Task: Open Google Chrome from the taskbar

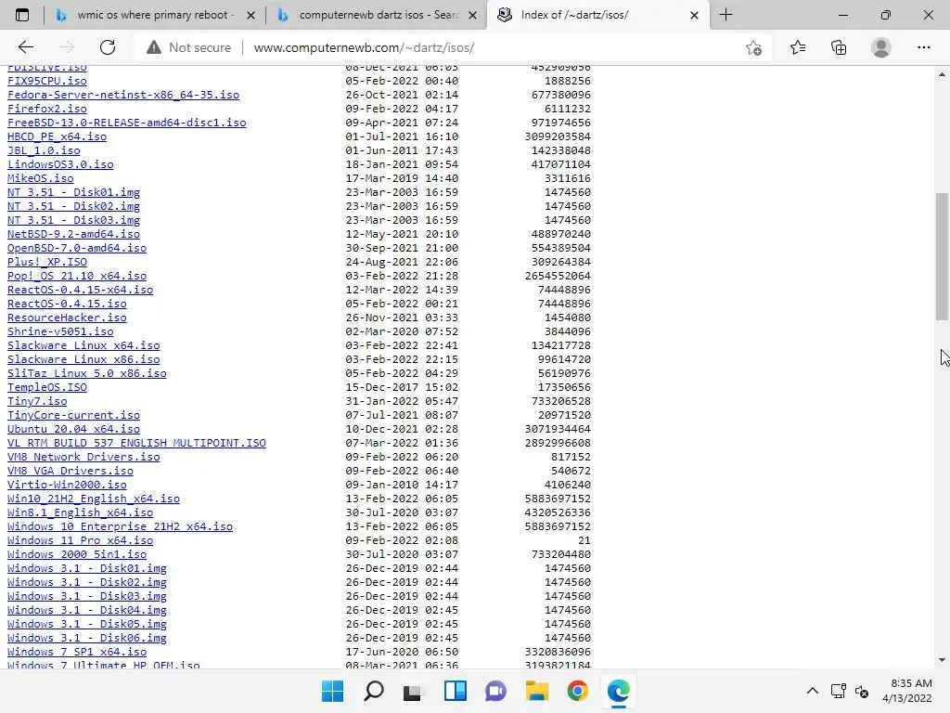Action: tap(577, 691)
